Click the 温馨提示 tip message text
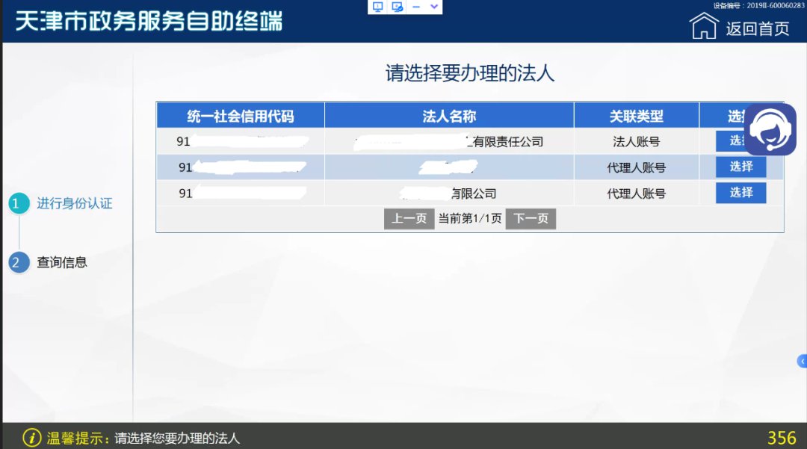Screen dimensions: 807x449 (176, 439)
